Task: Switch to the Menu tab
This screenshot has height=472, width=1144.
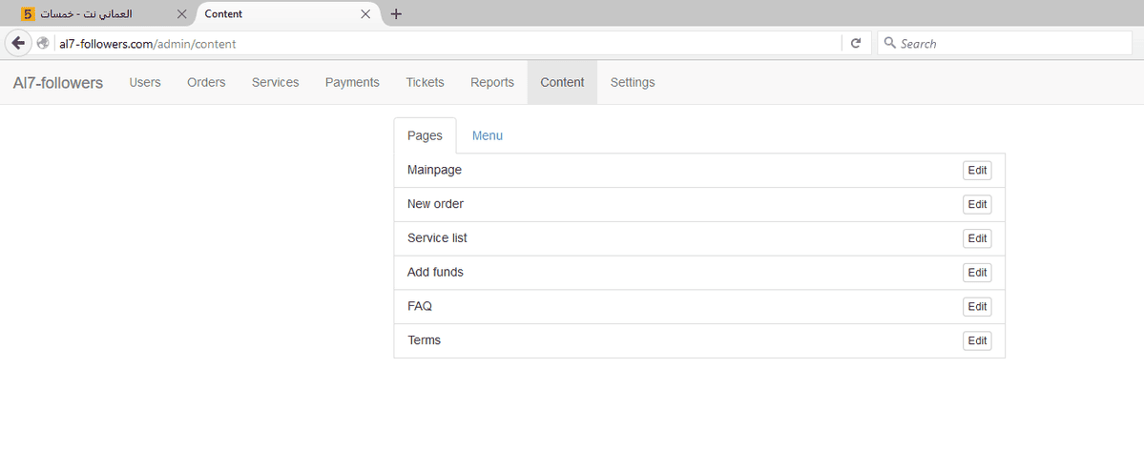Action: [488, 135]
